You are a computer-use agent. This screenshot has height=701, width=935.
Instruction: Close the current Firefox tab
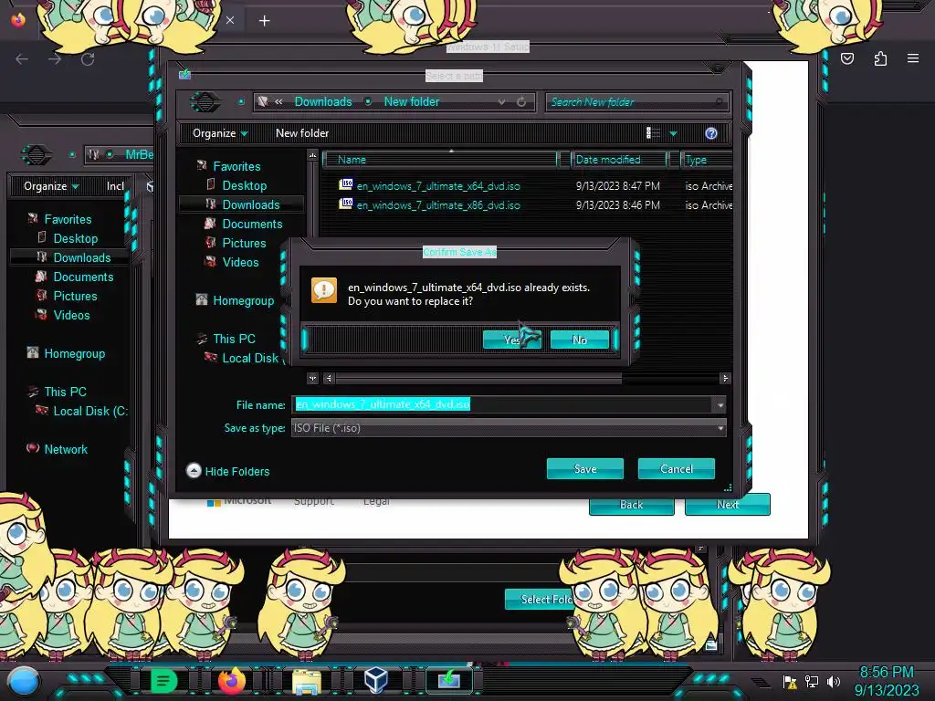[x=230, y=20]
